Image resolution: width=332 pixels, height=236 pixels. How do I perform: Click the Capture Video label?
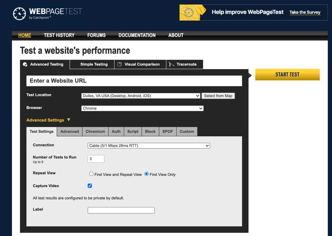pos(46,186)
